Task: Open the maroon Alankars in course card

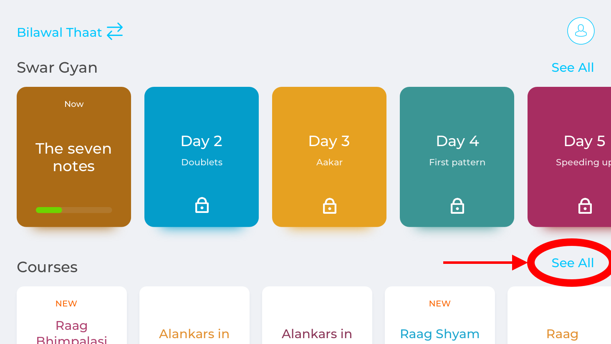Action: (x=317, y=315)
